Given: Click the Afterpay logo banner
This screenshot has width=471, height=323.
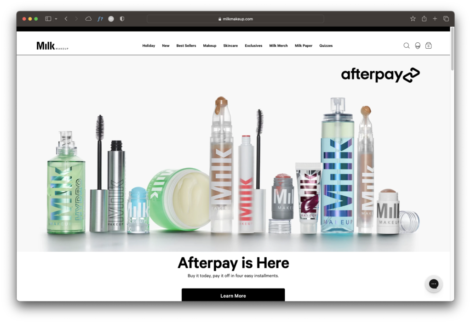Looking at the screenshot, I should pos(380,74).
